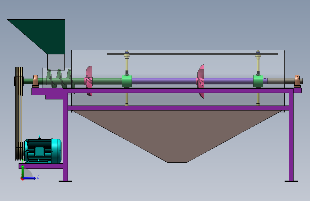Viewport: 310px width, 201px height.
Task: Select the left copper bearing block
Action: point(36,81)
